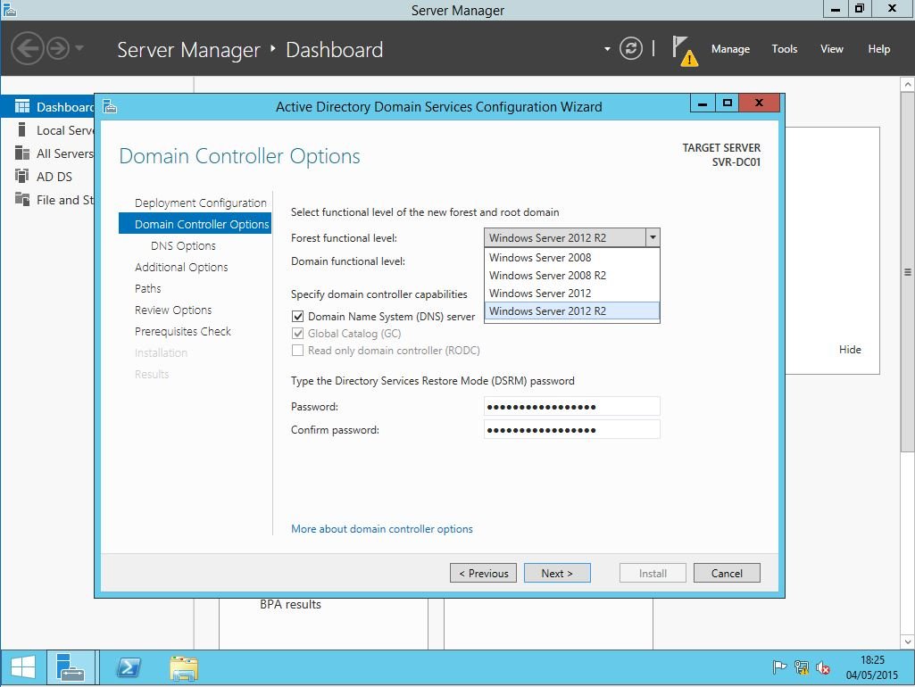The width and height of the screenshot is (915, 687).
Task: Open the notifications flag with warning
Action: tap(683, 50)
